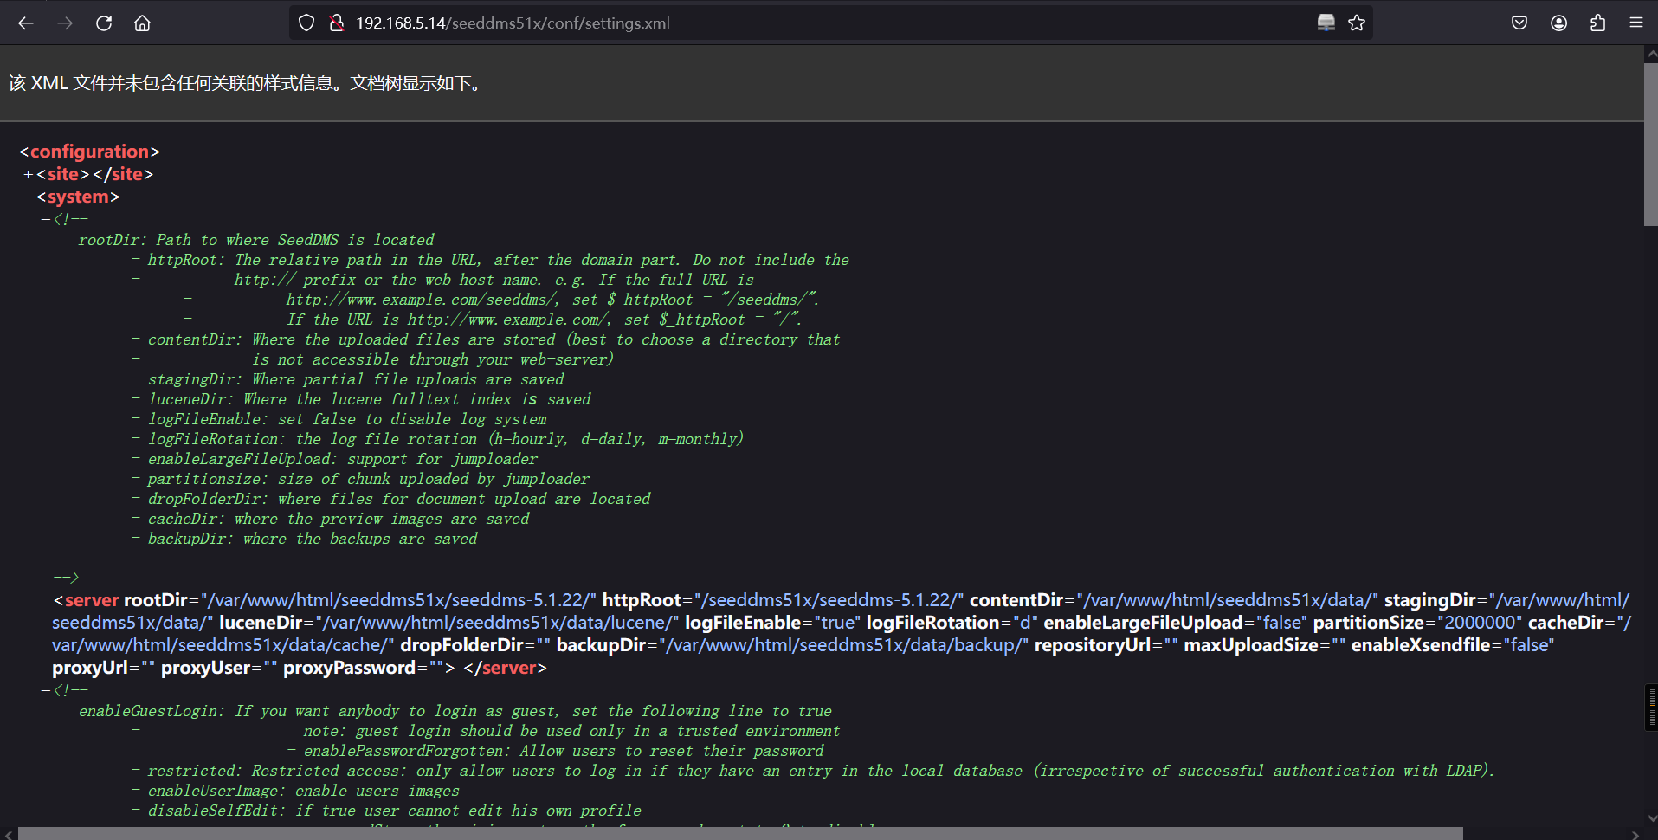The width and height of the screenshot is (1658, 840).
Task: Open the tracking protection shield icon
Action: (306, 23)
